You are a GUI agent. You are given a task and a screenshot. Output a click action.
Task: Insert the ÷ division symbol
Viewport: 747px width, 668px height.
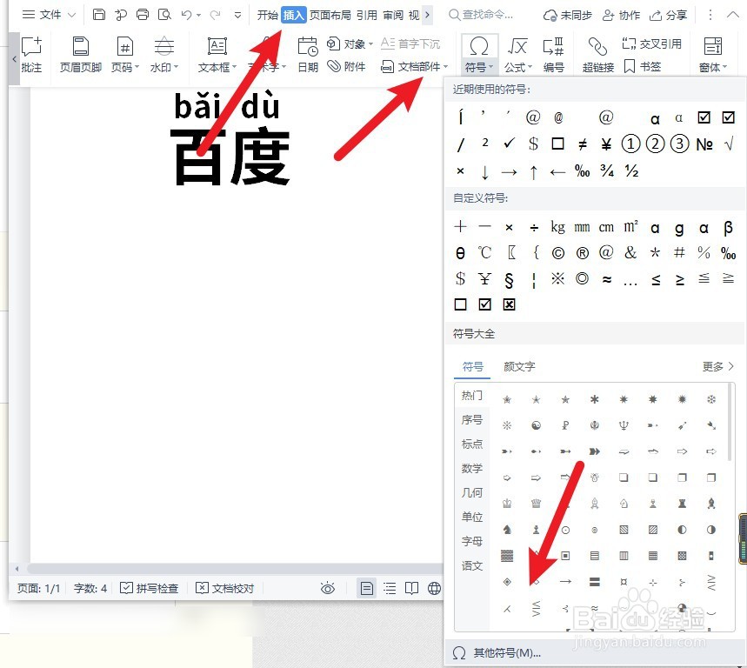(534, 228)
